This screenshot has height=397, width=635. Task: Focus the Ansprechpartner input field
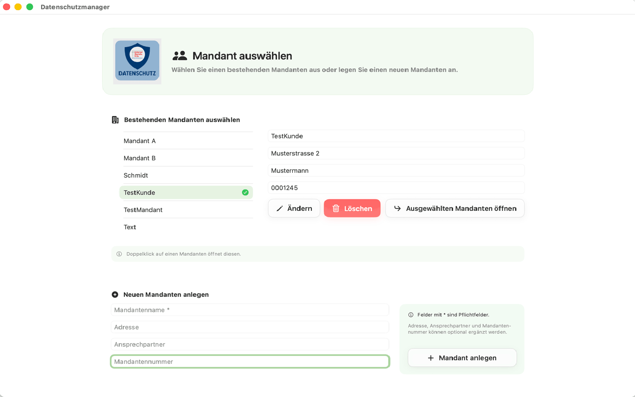250,344
